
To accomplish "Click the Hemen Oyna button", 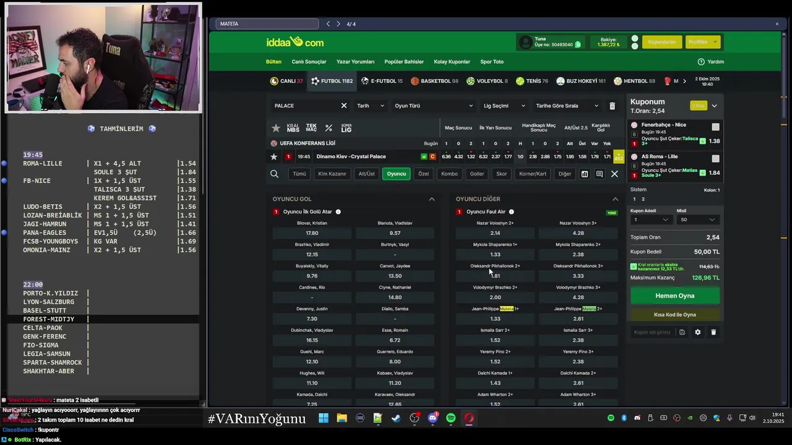I will 675,296.
